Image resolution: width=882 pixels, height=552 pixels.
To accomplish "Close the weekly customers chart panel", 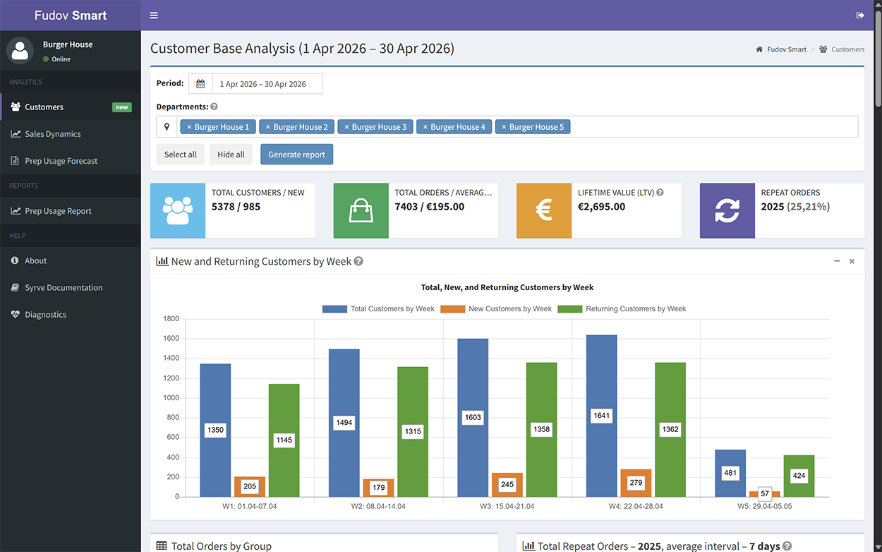I will point(852,261).
